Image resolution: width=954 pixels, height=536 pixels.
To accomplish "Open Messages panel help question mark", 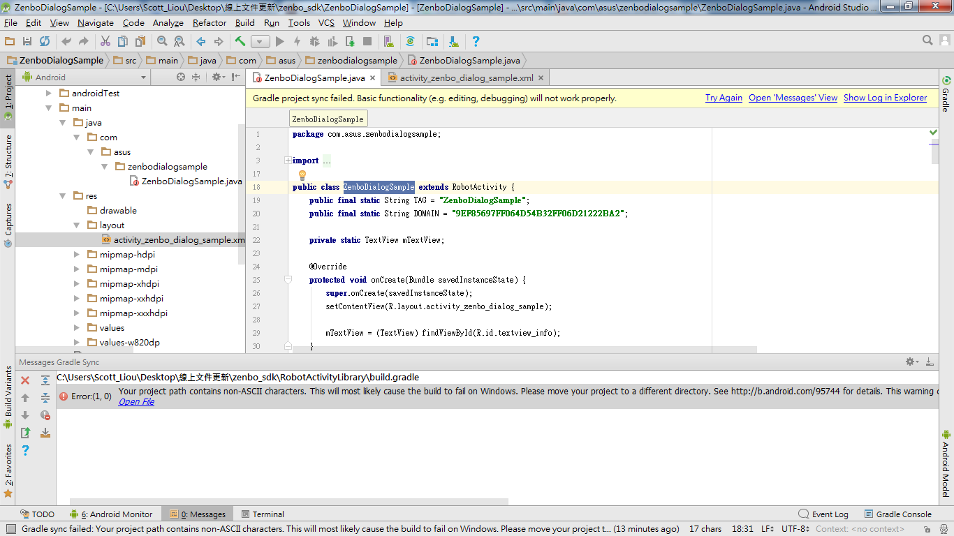I will pyautogui.click(x=25, y=450).
